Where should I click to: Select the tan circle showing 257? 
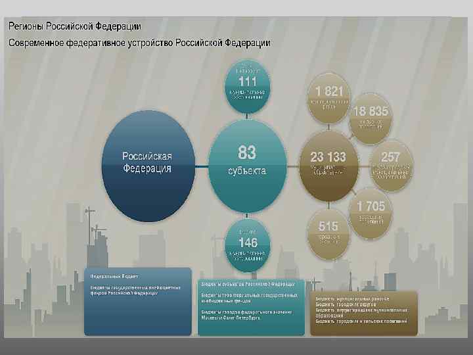point(392,166)
